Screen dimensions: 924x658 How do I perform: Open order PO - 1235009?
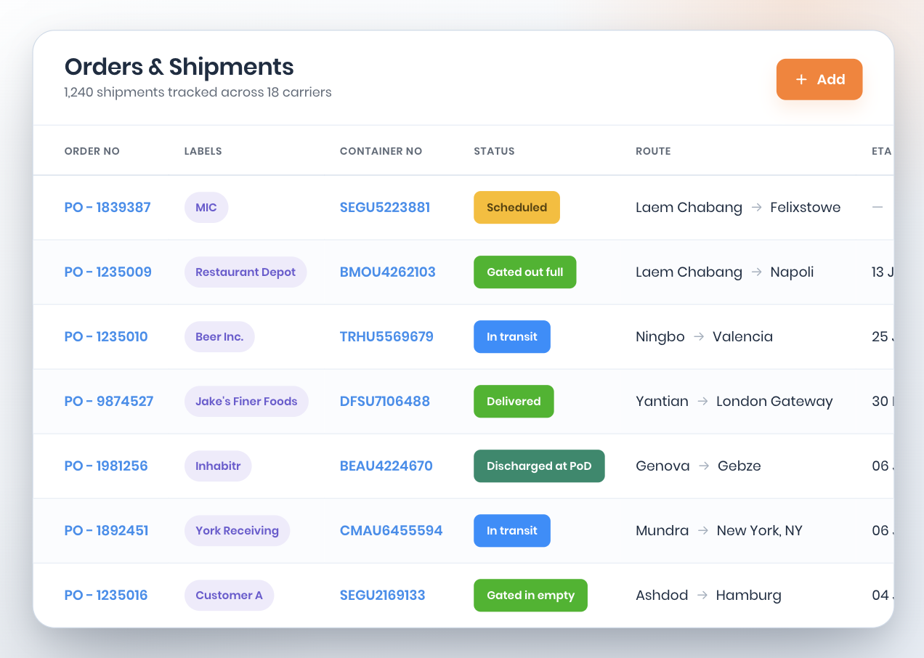click(x=108, y=272)
